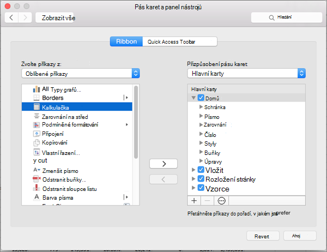Expand the Vložit tab
This screenshot has height=252, width=327.
pos(193,170)
